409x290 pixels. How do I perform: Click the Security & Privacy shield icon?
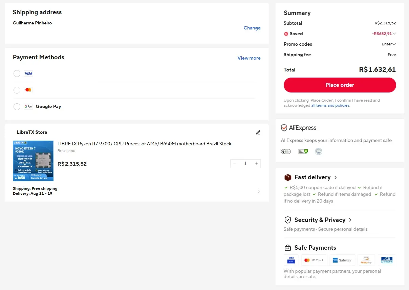(x=288, y=220)
